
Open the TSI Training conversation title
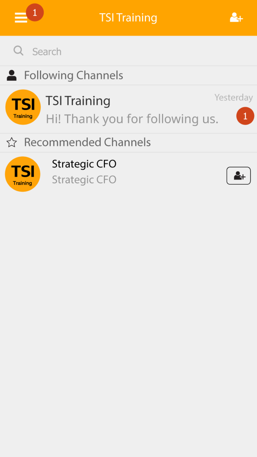point(78,101)
